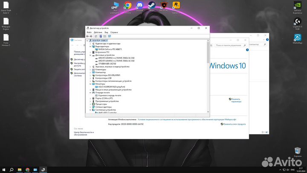Click the taskbar clock and date
Image resolution: width=307 pixels, height=173 pixels.
(x=301, y=170)
